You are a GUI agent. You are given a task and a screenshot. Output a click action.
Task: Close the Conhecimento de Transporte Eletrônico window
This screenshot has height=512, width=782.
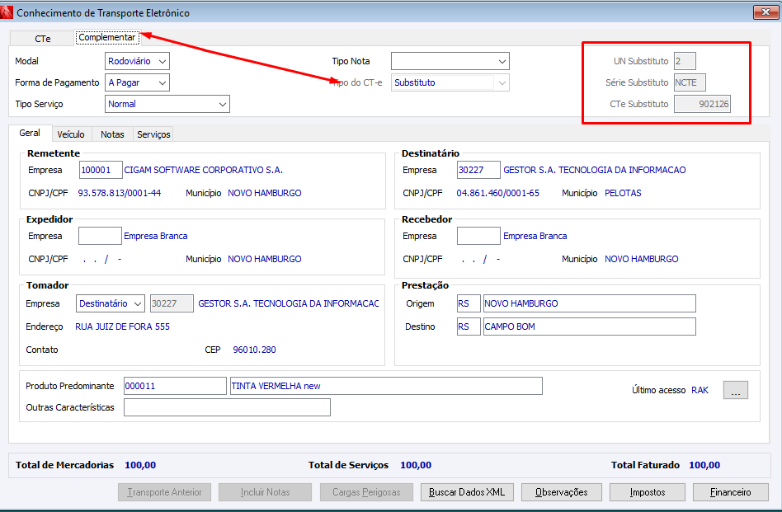[766, 12]
